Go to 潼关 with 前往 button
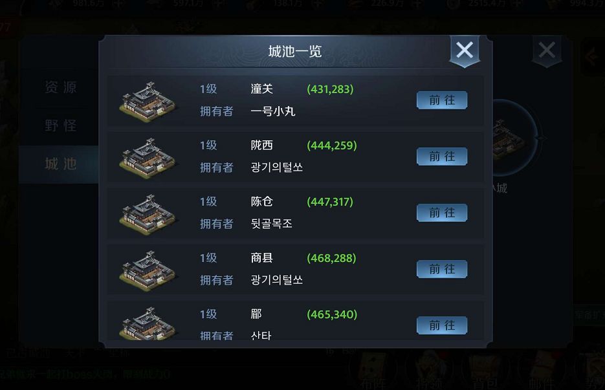 (x=442, y=100)
